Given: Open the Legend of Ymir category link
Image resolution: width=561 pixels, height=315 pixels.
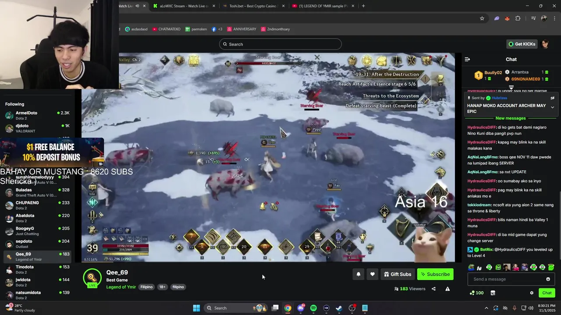Looking at the screenshot, I should point(121,287).
